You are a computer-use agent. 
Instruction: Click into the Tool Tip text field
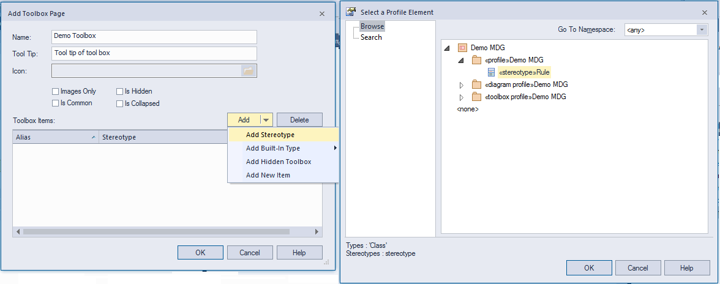pyautogui.click(x=154, y=53)
